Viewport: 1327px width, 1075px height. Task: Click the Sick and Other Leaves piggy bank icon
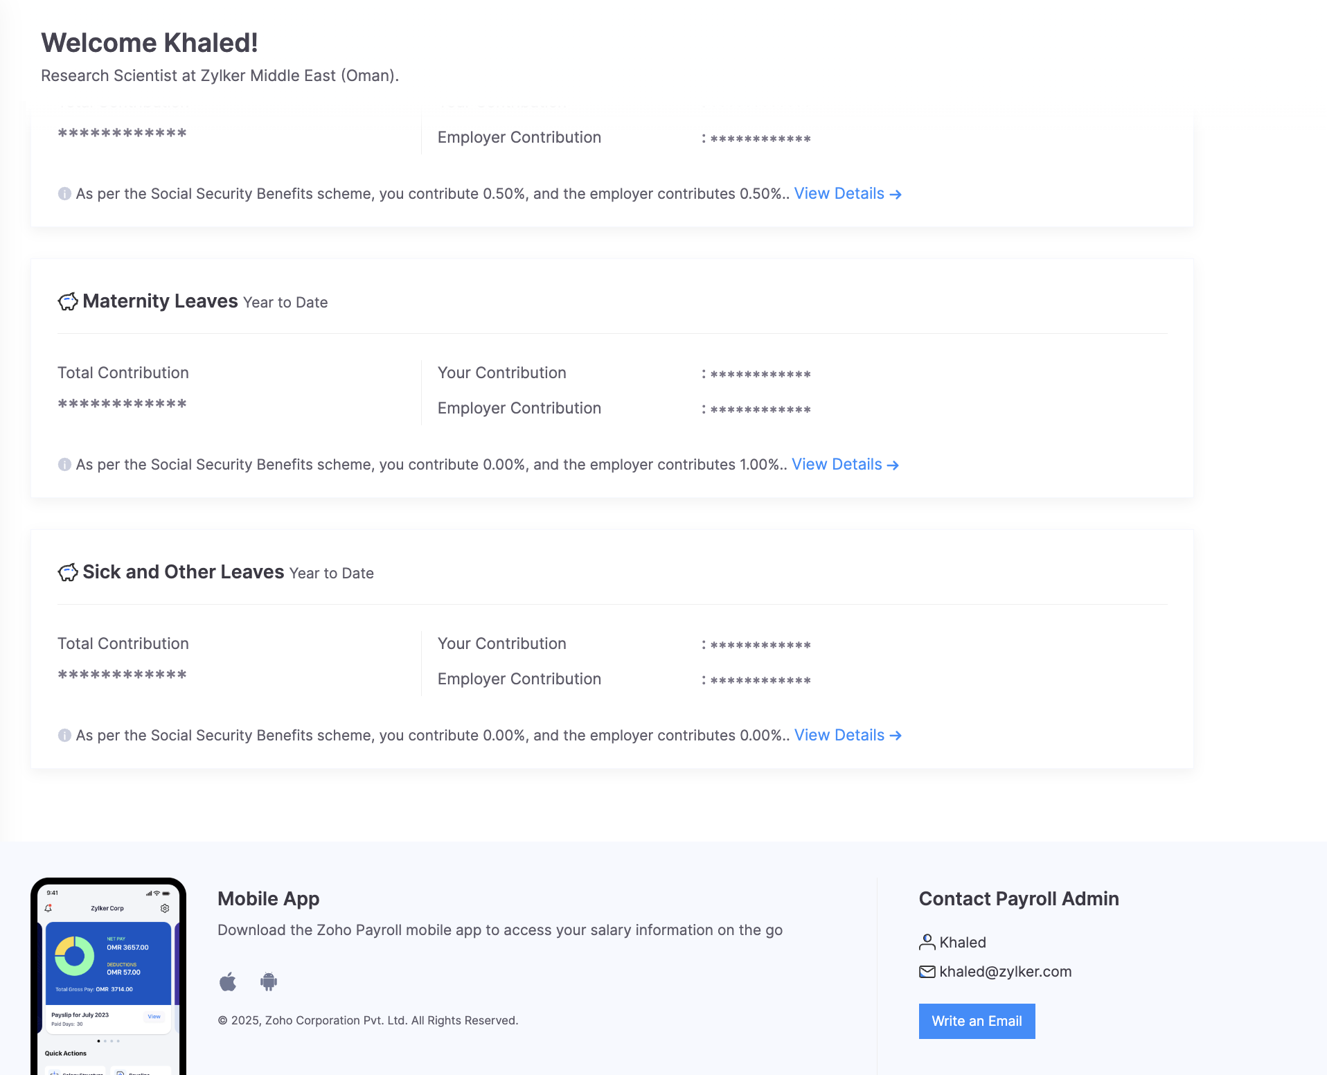[68, 572]
